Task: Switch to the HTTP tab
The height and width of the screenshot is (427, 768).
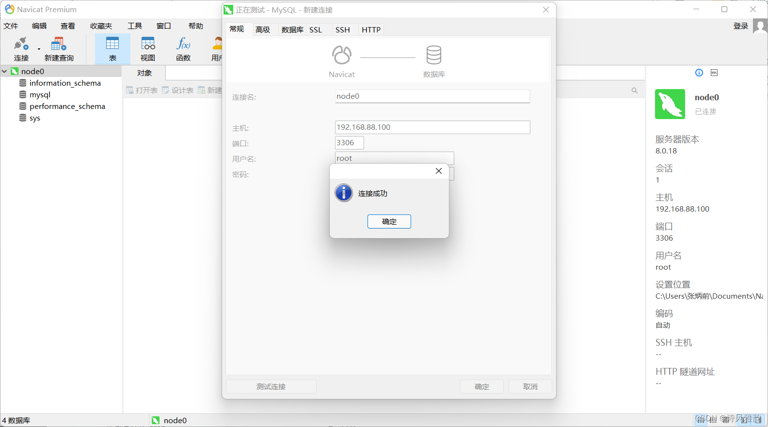Action: (x=371, y=30)
